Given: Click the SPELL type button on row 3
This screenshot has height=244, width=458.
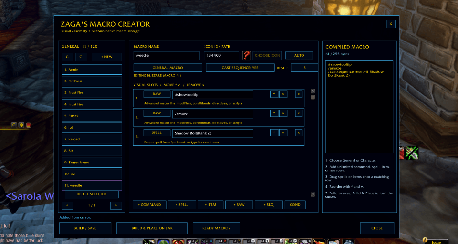Looking at the screenshot, I should point(156,132).
